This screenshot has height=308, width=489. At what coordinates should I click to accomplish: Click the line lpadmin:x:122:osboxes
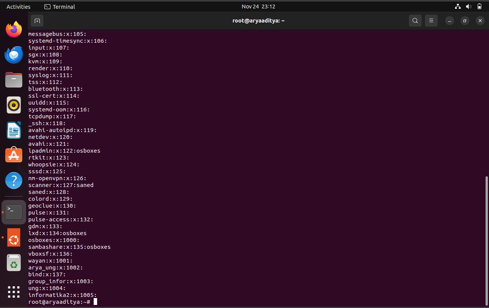tap(64, 151)
